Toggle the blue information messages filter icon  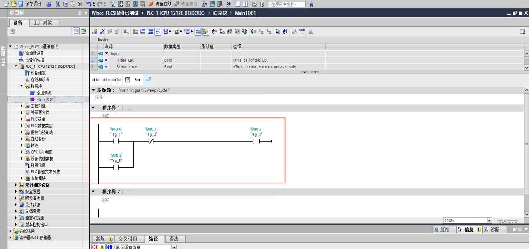109,247
